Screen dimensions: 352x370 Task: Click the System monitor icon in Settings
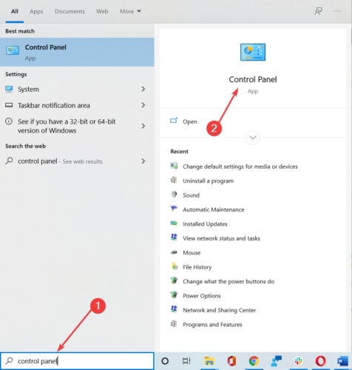click(9, 89)
